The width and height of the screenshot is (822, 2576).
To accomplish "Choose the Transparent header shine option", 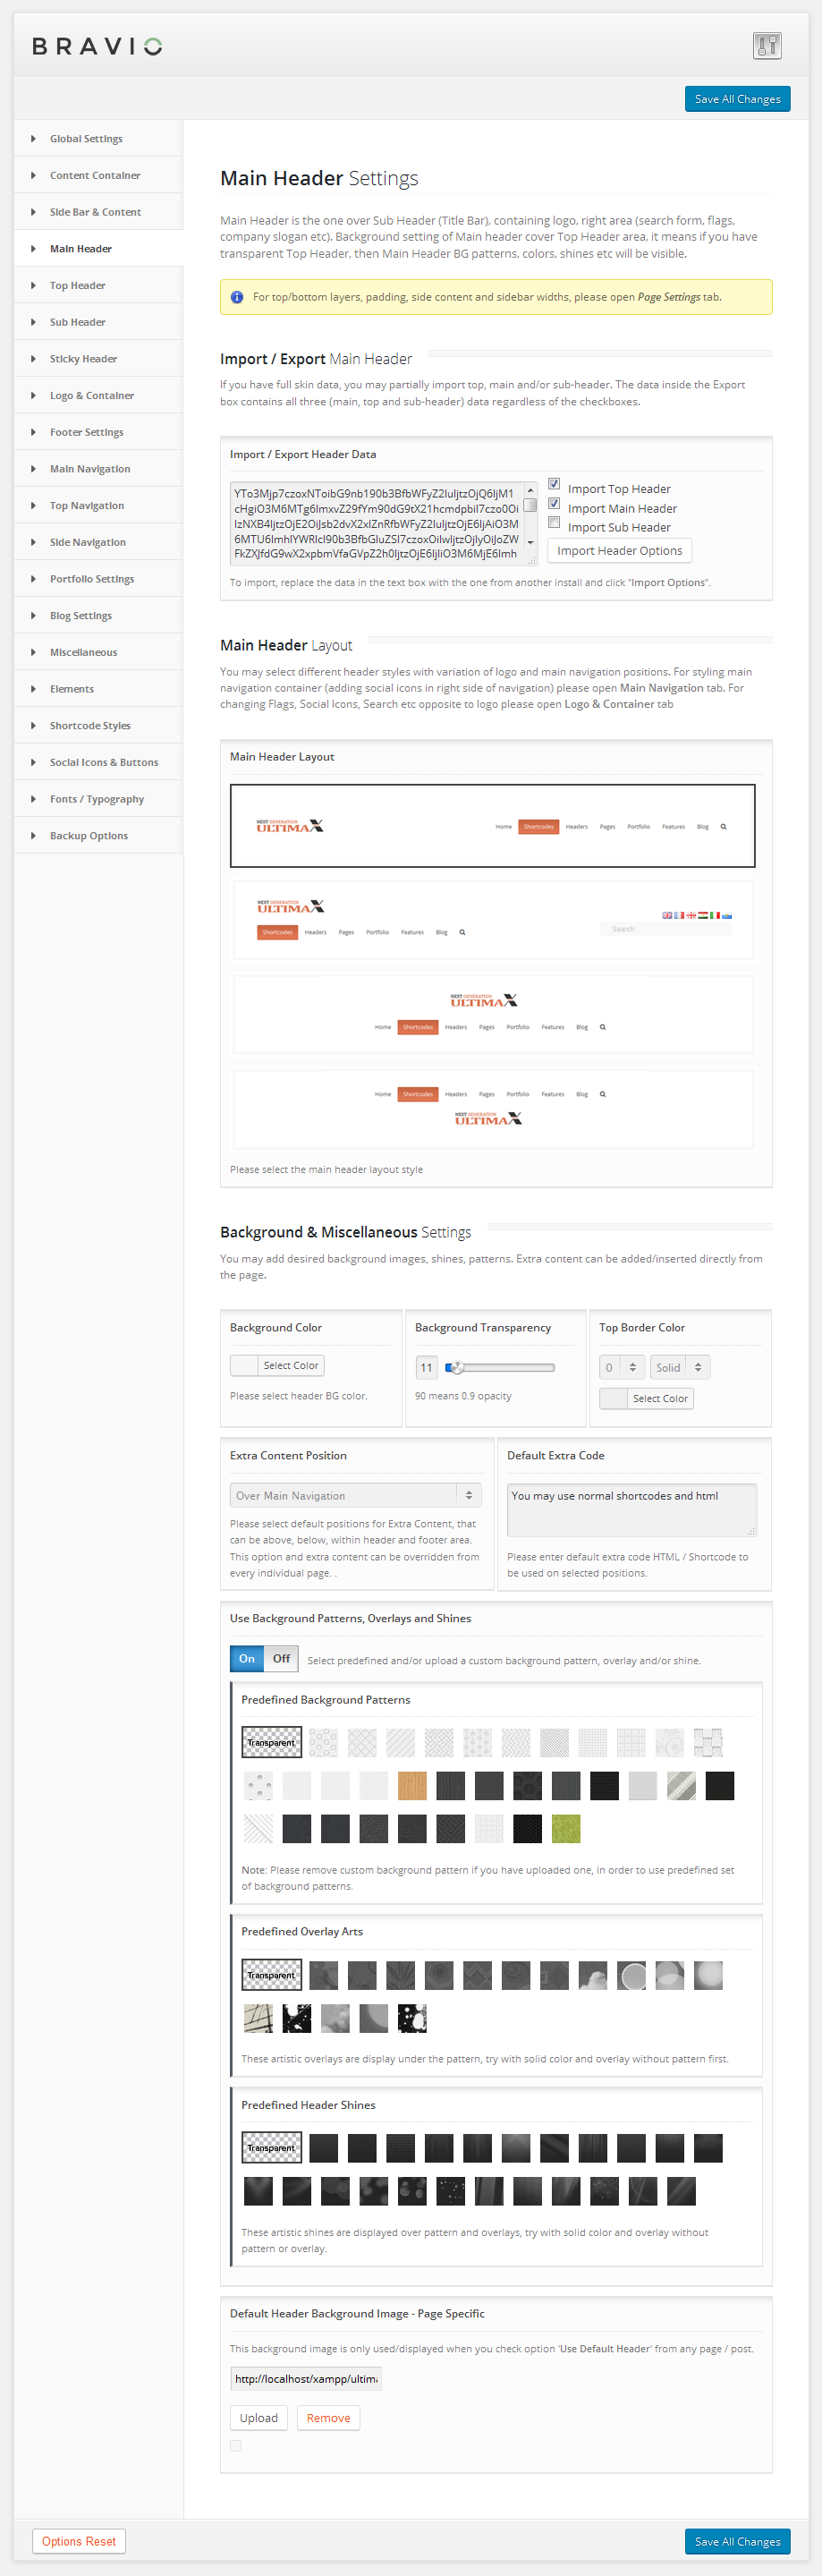I will [x=271, y=2147].
